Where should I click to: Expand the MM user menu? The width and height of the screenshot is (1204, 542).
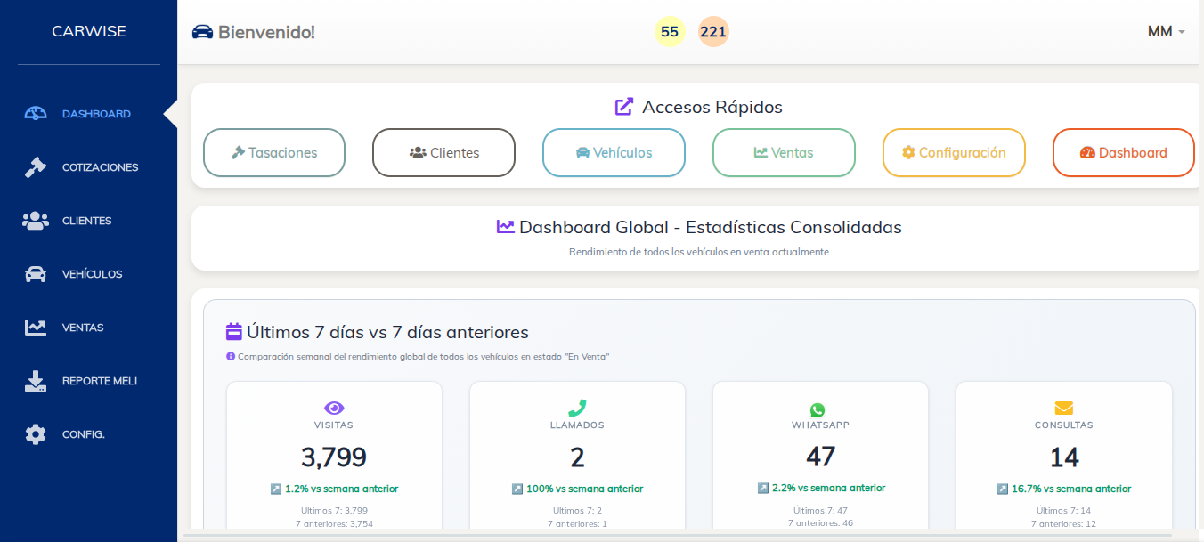[x=1167, y=30]
